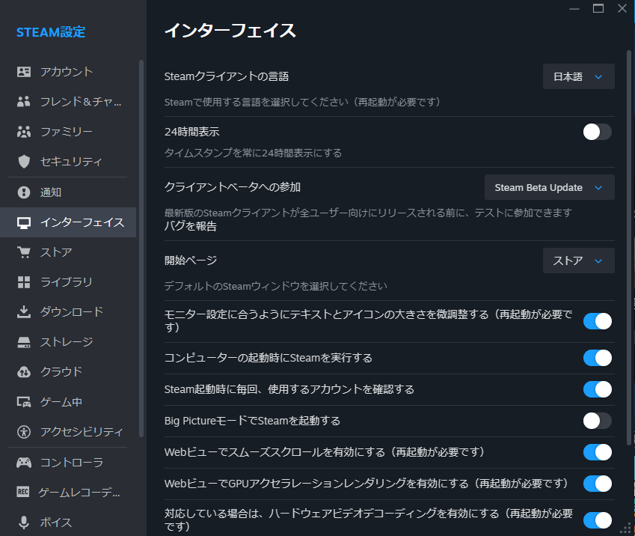Image resolution: width=635 pixels, height=536 pixels.
Task: Click the ゲーム中 overlay icon
Action: tap(24, 402)
